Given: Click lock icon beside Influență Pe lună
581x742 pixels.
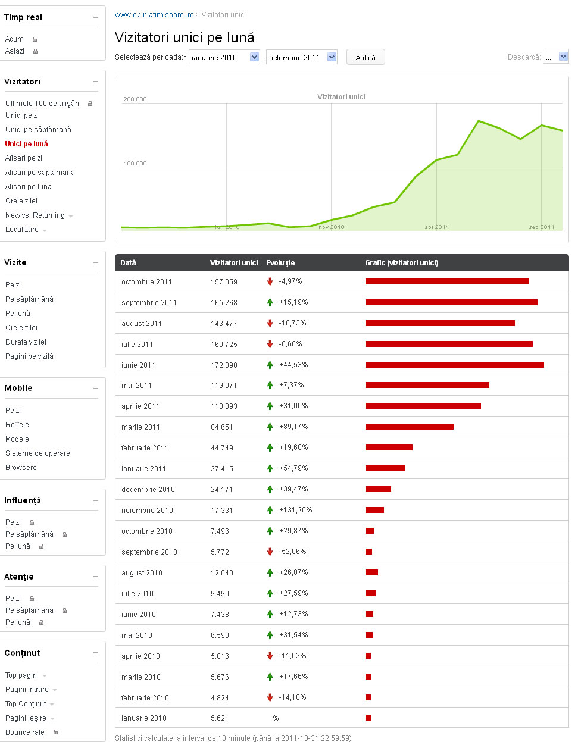Looking at the screenshot, I should (41, 546).
